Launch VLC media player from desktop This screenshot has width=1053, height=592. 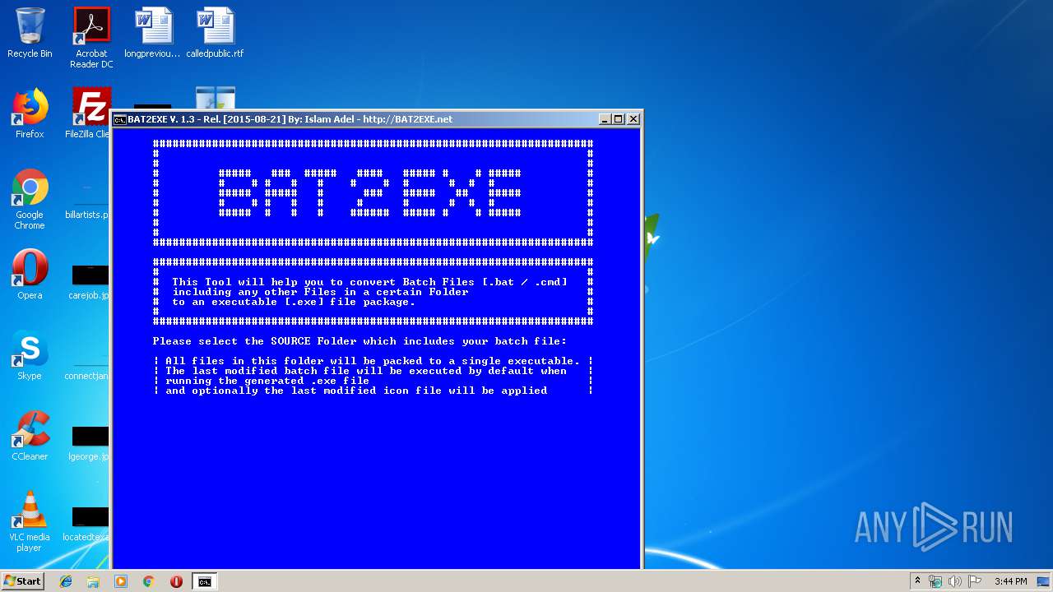tap(30, 521)
